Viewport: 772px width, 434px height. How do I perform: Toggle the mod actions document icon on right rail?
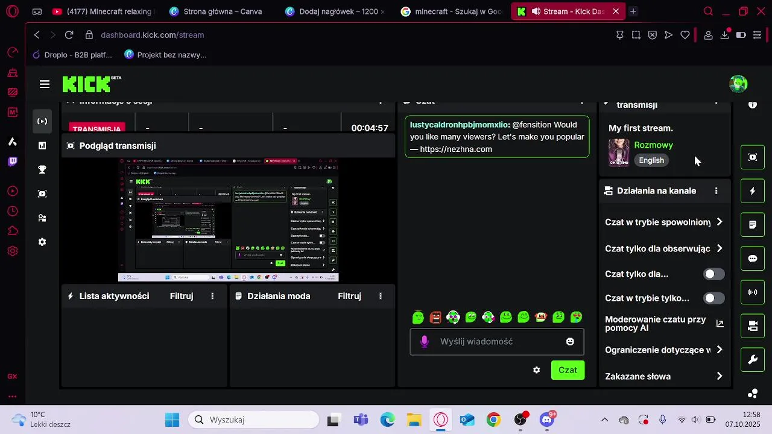(753, 225)
